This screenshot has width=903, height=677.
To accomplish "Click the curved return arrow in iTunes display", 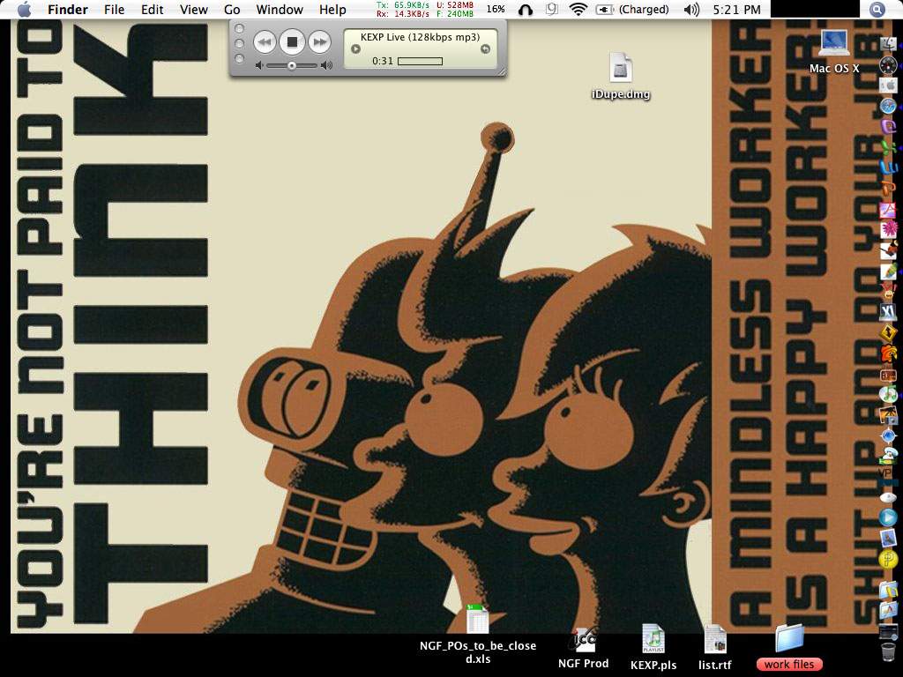I will 485,49.
